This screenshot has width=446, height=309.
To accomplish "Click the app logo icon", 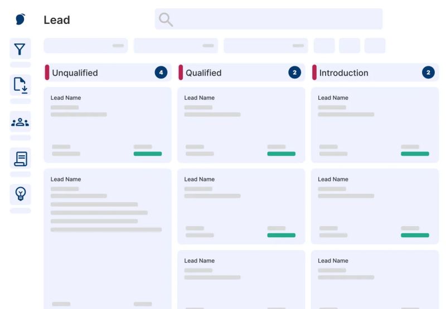I will tap(20, 19).
